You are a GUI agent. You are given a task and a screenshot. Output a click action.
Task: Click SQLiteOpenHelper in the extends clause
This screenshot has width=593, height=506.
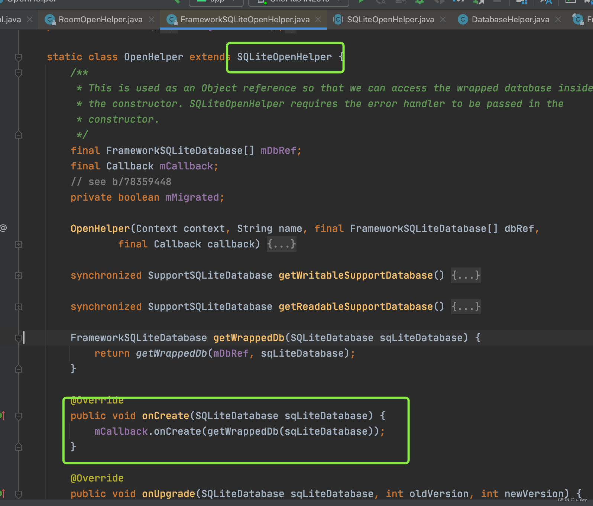284,57
